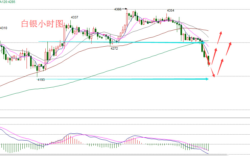Select the 白银小时图 chart title
Viewport: 250px width, 156px height.
pyautogui.click(x=42, y=24)
